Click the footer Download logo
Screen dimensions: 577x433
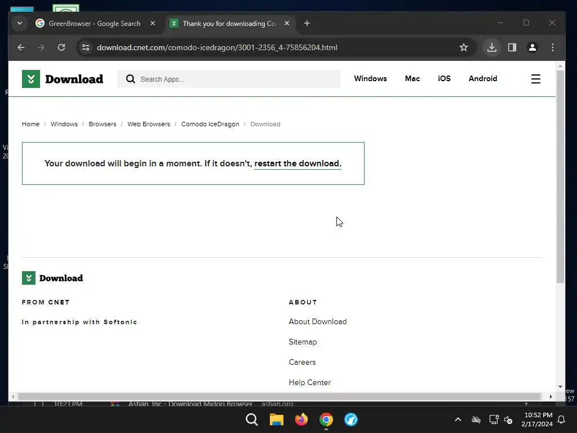pos(52,278)
